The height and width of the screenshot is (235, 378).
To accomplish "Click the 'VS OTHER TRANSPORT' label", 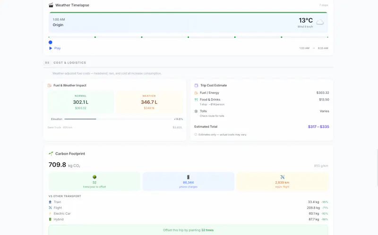I will (65, 196).
